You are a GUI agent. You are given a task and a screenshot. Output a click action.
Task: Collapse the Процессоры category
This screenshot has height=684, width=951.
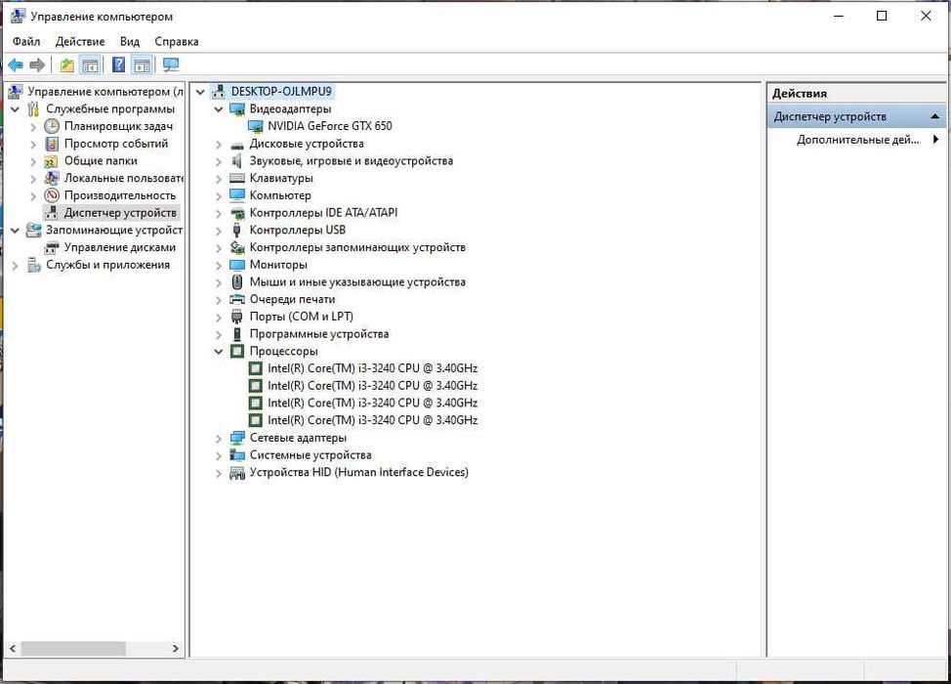219,352
